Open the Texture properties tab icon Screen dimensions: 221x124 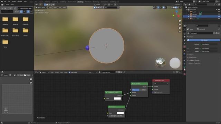coord(184,74)
